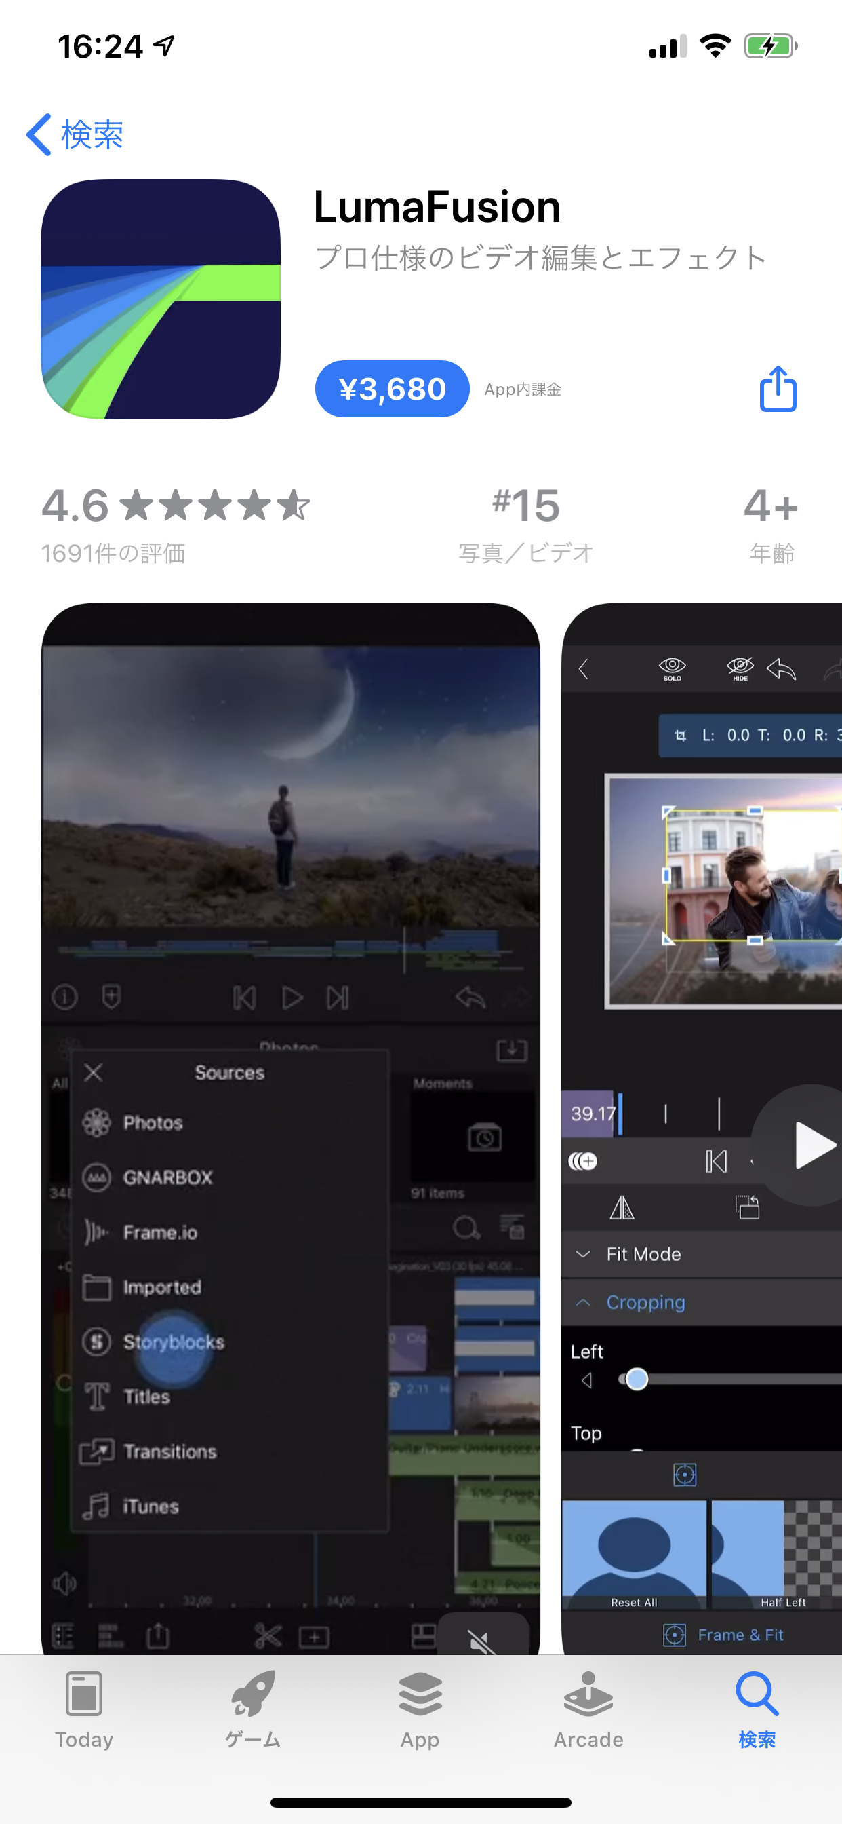Select GNARBOX in Sources list

tap(230, 1177)
